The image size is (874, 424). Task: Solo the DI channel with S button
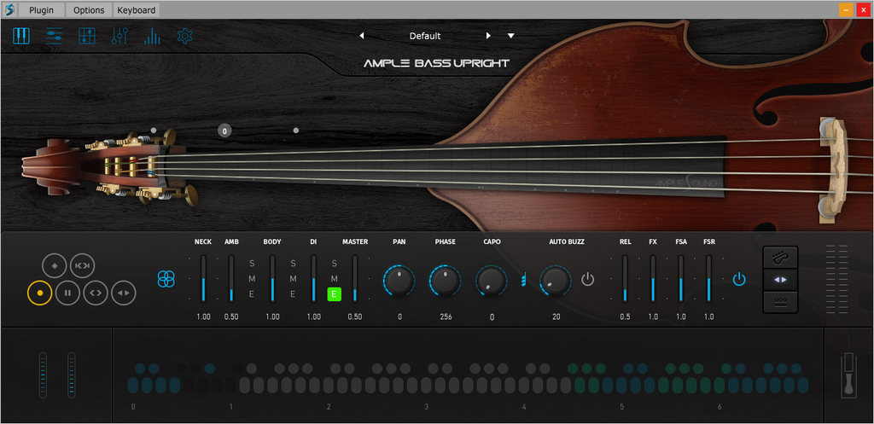(335, 264)
